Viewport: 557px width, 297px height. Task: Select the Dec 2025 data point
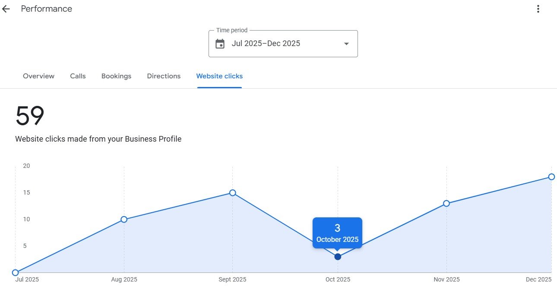coord(551,177)
